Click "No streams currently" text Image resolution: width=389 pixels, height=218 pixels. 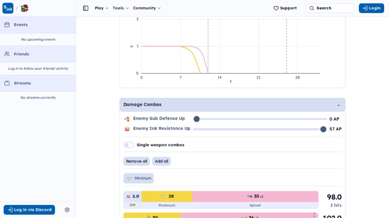click(x=38, y=98)
